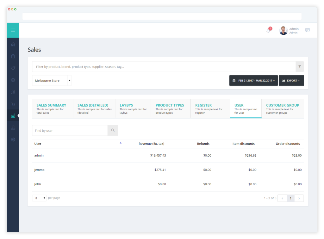Toggle the filter funnel on the filter bar
324x239 pixels.
[x=299, y=67]
